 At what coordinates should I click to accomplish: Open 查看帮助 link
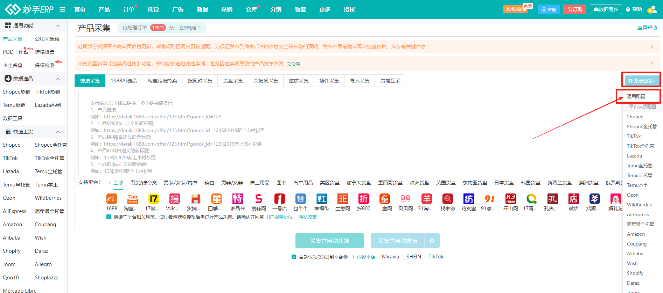point(647,28)
